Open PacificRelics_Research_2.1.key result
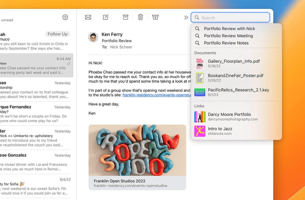305x200 pixels. pyautogui.click(x=236, y=92)
